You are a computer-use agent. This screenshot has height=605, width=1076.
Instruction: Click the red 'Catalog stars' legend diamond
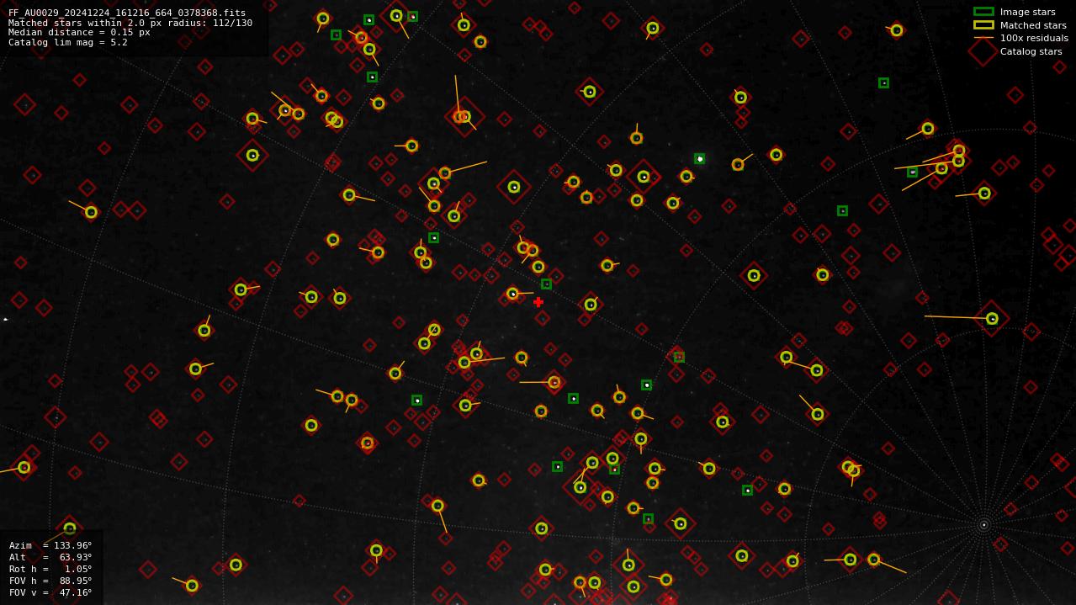[x=983, y=51]
